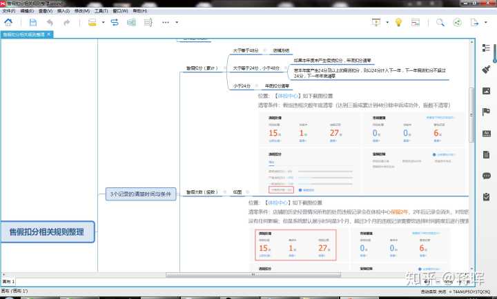Click the lightbulb brainstorming icon
The height and width of the screenshot is (299, 497).
pyautogui.click(x=398, y=22)
